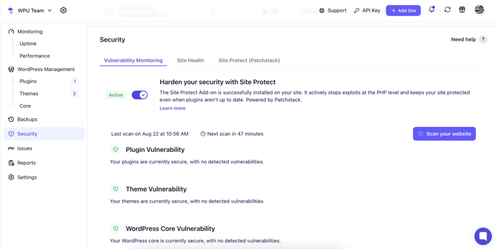Click the Add Site button
This screenshot has height=249, width=498.
(403, 11)
